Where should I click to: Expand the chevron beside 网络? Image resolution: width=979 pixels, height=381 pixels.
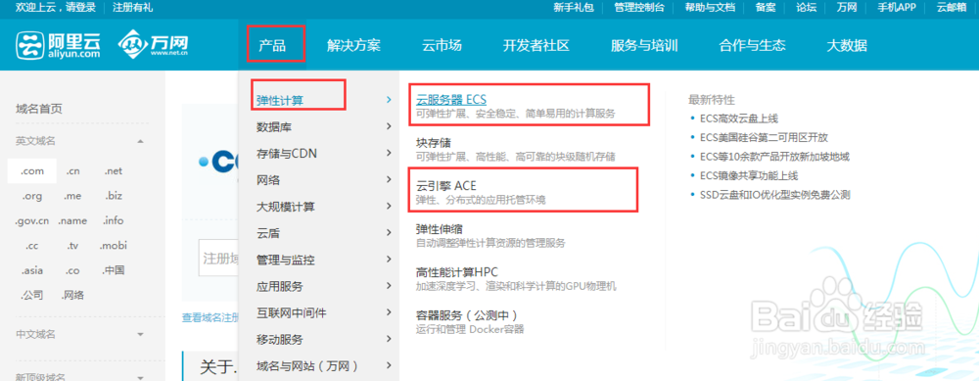[x=389, y=180]
